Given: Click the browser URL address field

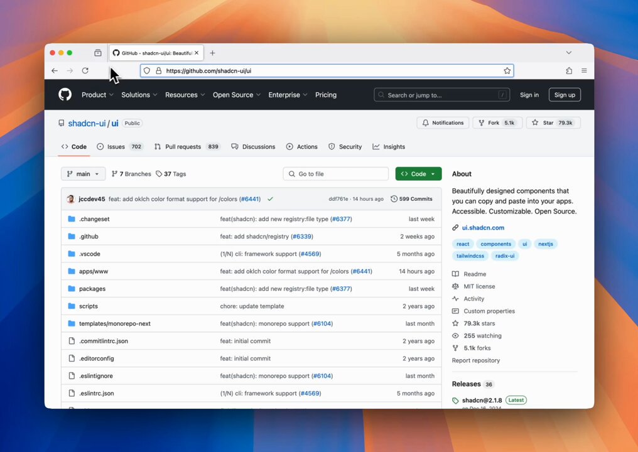Looking at the screenshot, I should tap(327, 71).
